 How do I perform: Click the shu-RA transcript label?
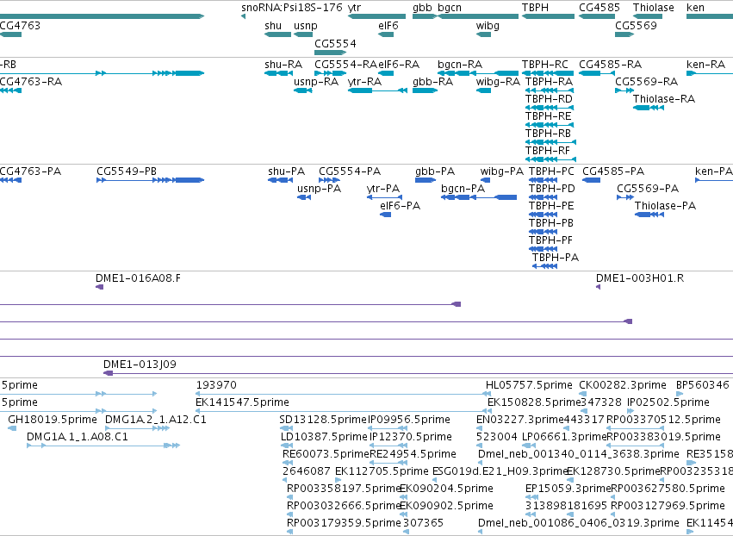tap(283, 64)
